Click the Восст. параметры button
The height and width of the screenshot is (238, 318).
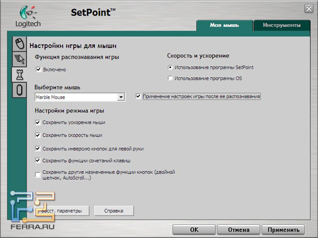coord(62,211)
